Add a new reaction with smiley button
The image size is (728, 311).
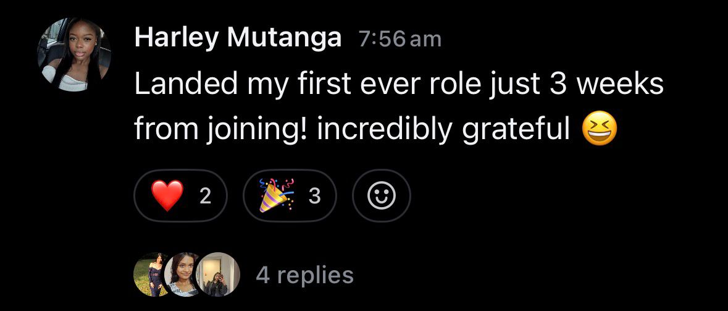pyautogui.click(x=381, y=196)
